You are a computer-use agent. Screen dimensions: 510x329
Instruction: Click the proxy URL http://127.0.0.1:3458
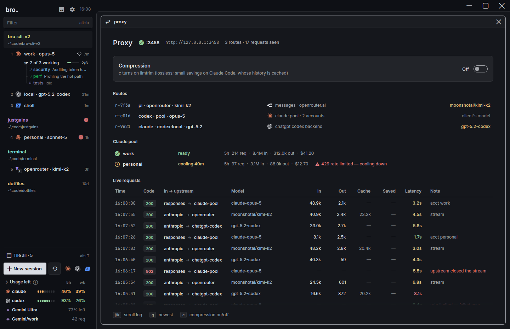pyautogui.click(x=192, y=42)
